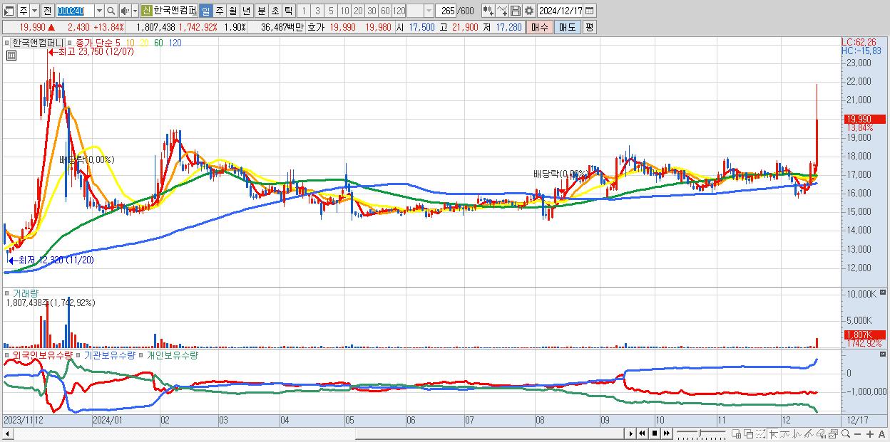This screenshot has width=890, height=442.
Task: Open the stock code history dropdown arrow
Action: [x=99, y=11]
